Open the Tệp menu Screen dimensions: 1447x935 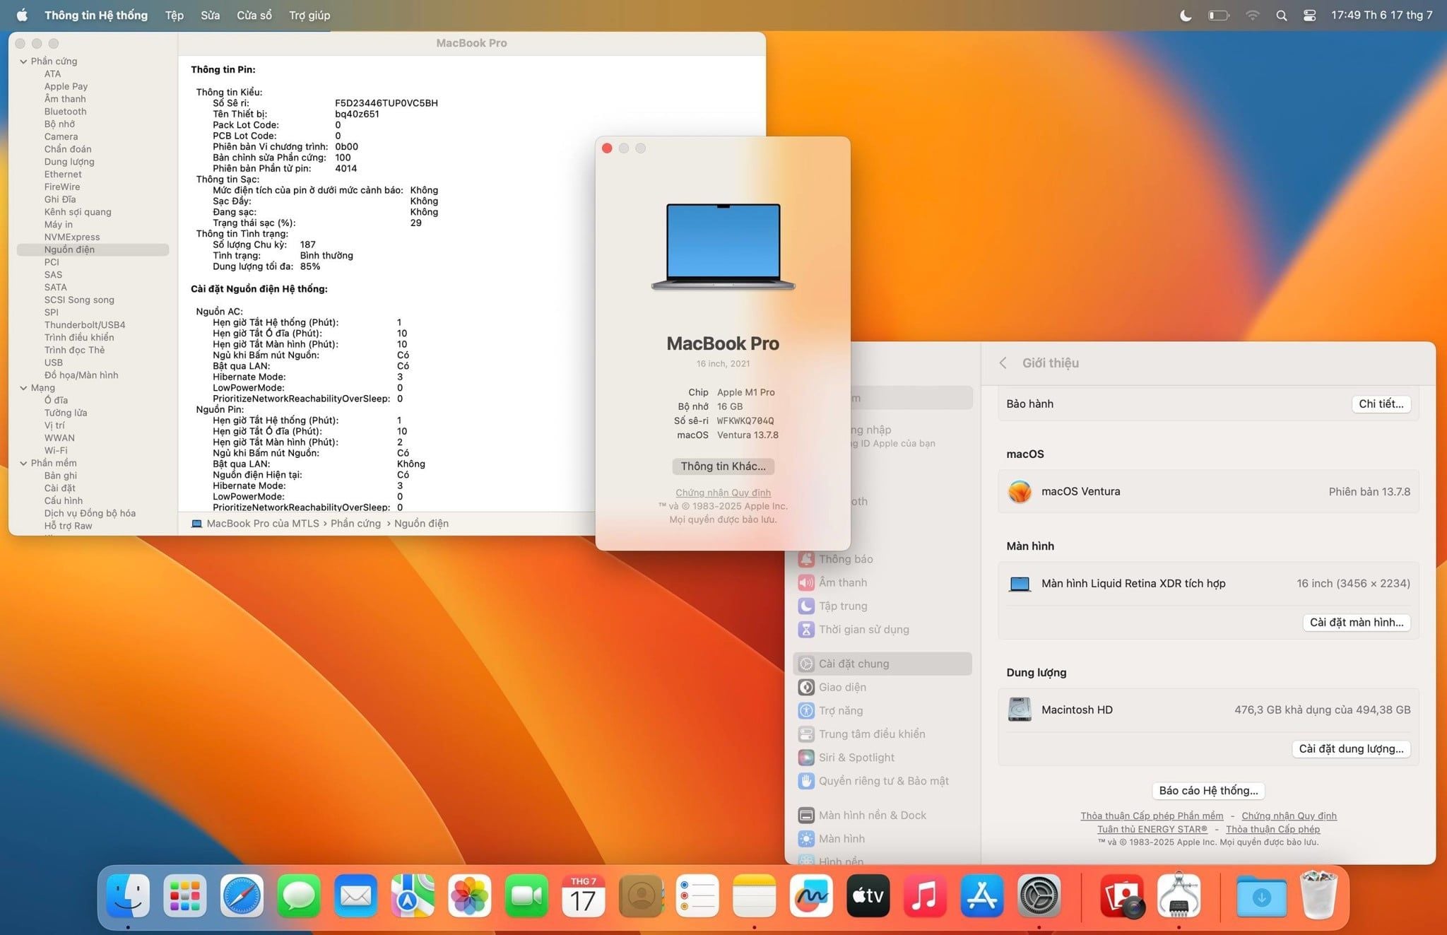pyautogui.click(x=175, y=15)
